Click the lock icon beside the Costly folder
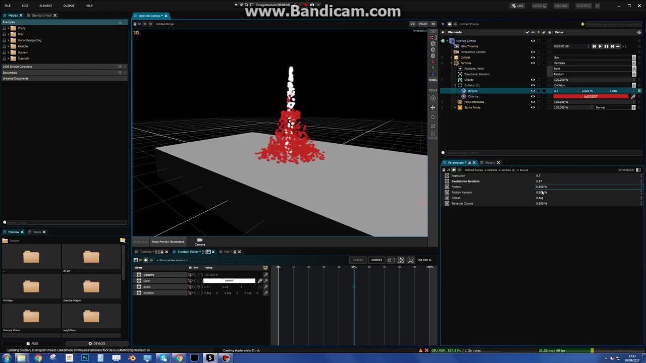 (5, 28)
